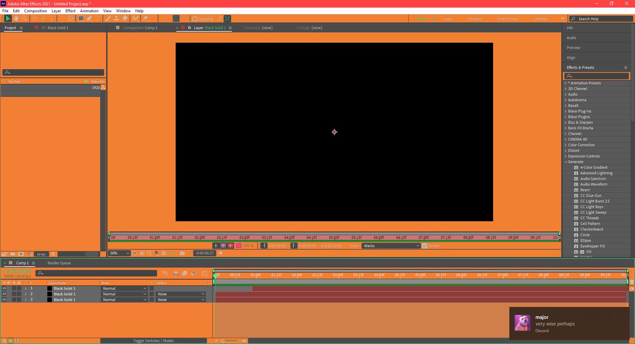Viewport: 635px width, 344px height.
Task: Open the Effect menu
Action: pos(70,11)
